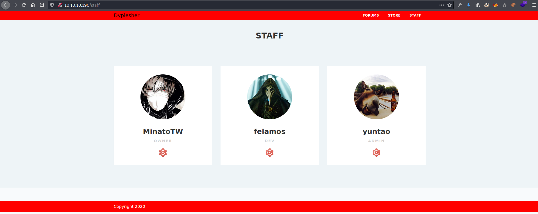Go back to the previous page
538x214 pixels.
coord(6,5)
